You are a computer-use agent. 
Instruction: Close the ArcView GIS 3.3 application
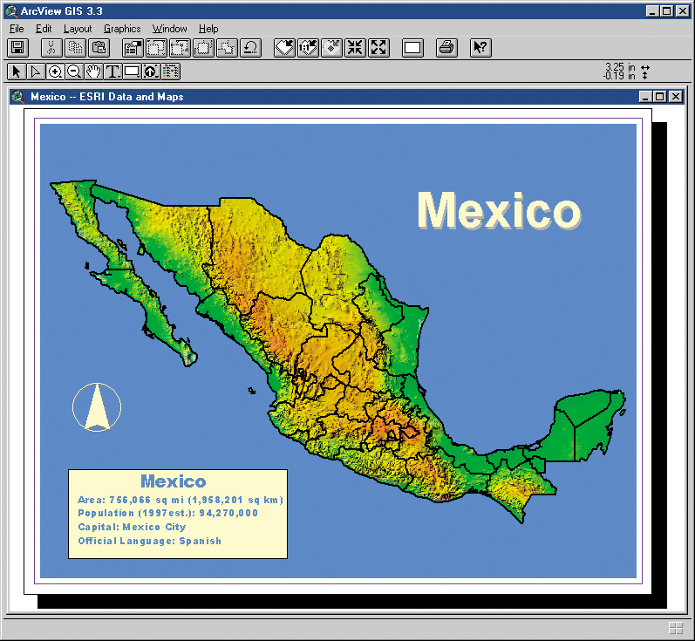coord(682,11)
